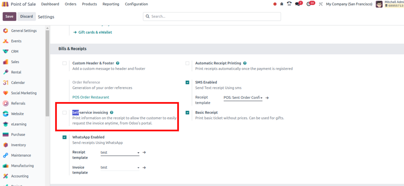Click the bug debug icon in top bar
The height and width of the screenshot is (186, 404).
click(x=282, y=4)
